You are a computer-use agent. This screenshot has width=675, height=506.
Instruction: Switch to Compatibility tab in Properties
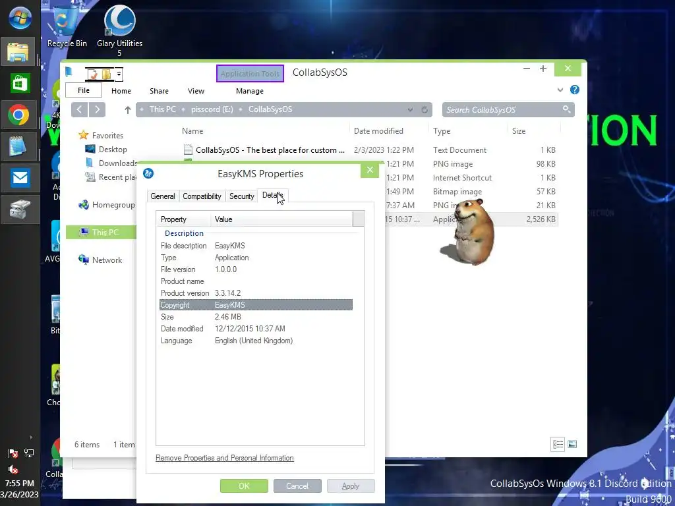tap(202, 196)
